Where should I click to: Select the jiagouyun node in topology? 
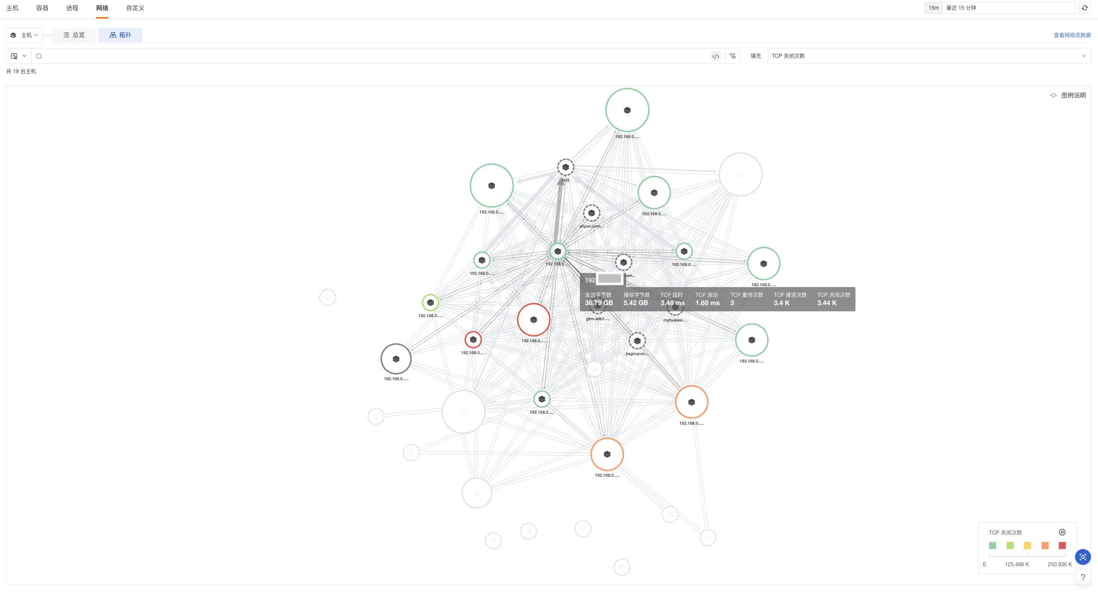click(x=637, y=341)
